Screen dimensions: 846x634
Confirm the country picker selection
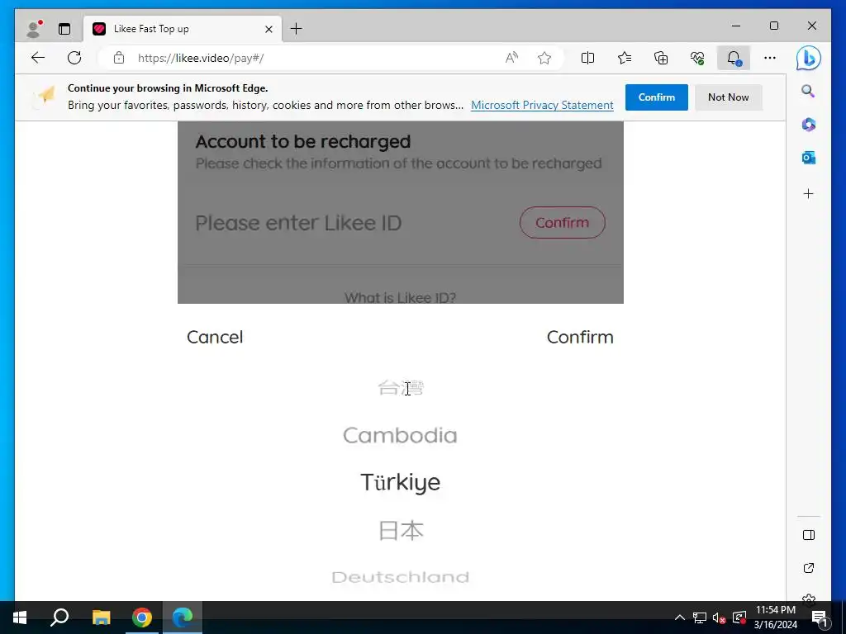tap(580, 337)
